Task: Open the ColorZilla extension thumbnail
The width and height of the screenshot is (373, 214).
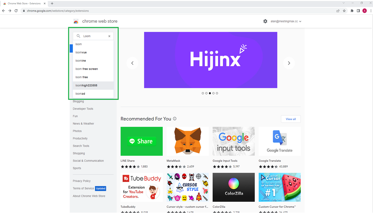Action: [234, 187]
